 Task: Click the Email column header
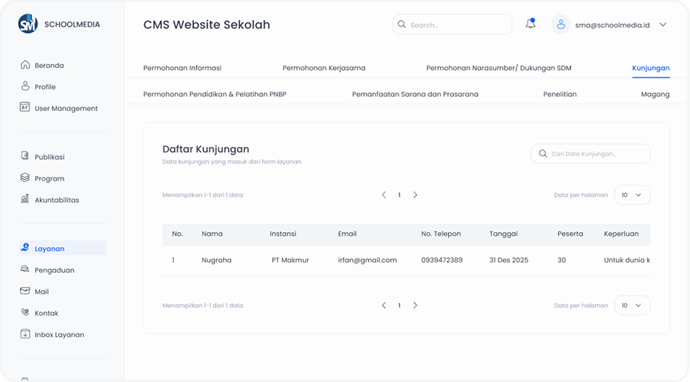[x=347, y=234]
